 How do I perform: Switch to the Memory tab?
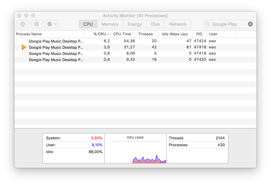(110, 24)
